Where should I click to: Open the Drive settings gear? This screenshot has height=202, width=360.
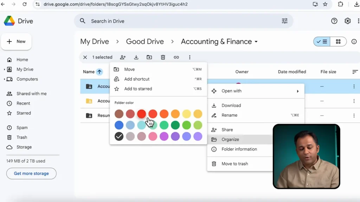click(x=347, y=21)
